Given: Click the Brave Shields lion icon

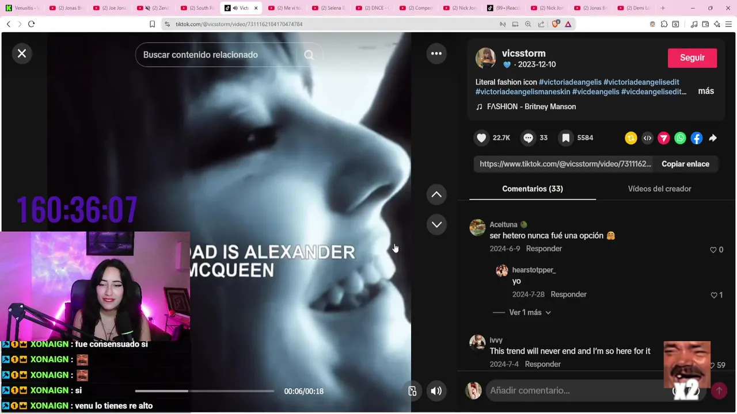Looking at the screenshot, I should coord(555,24).
